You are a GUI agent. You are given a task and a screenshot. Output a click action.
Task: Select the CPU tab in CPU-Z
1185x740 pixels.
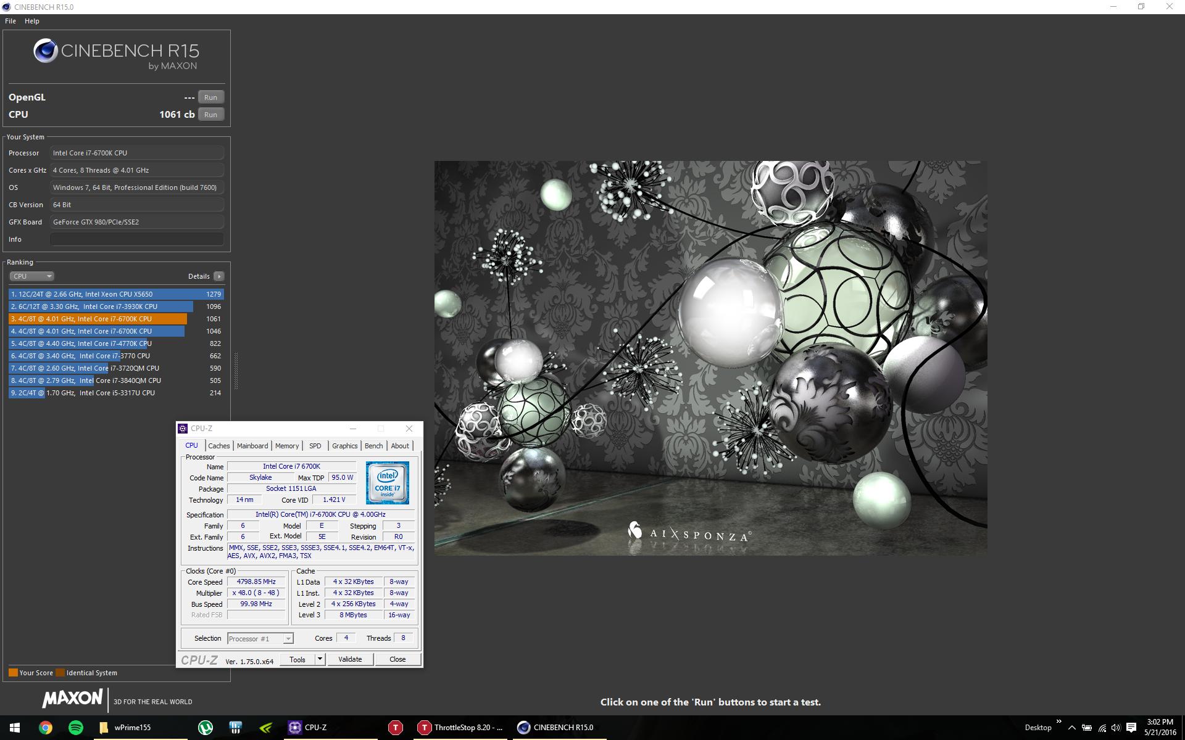192,445
